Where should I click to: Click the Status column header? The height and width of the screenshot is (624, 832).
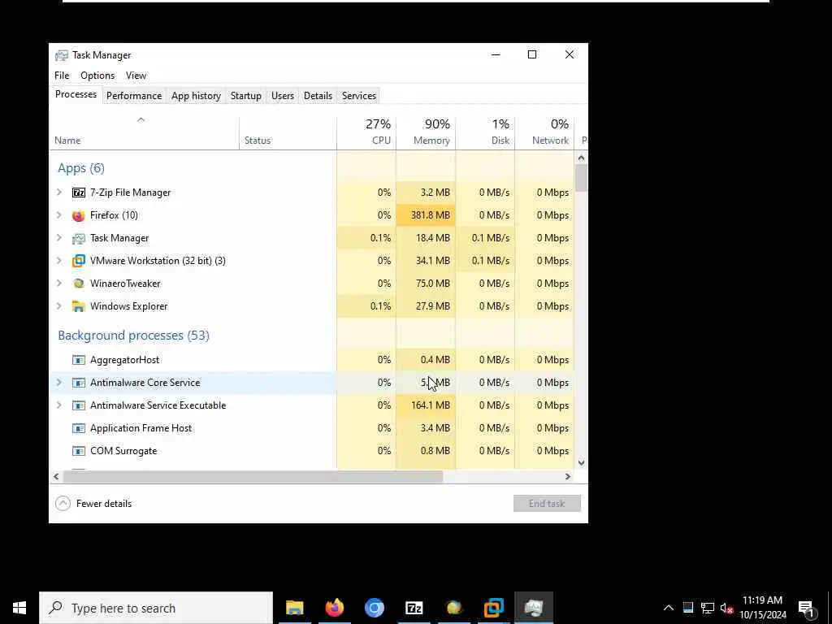pos(288,132)
